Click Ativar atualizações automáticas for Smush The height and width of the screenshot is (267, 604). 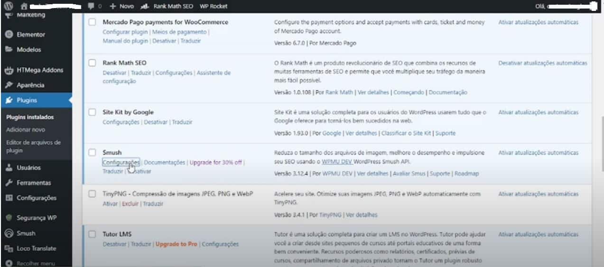click(x=538, y=153)
